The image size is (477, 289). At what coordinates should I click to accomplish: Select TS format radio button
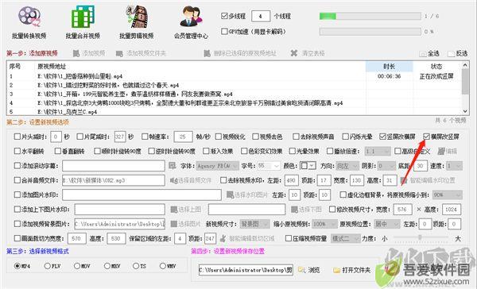tap(136, 266)
